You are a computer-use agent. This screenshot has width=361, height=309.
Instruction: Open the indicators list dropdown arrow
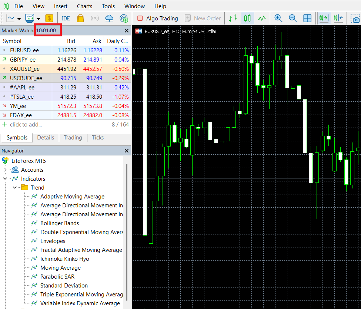[x=39, y=19]
